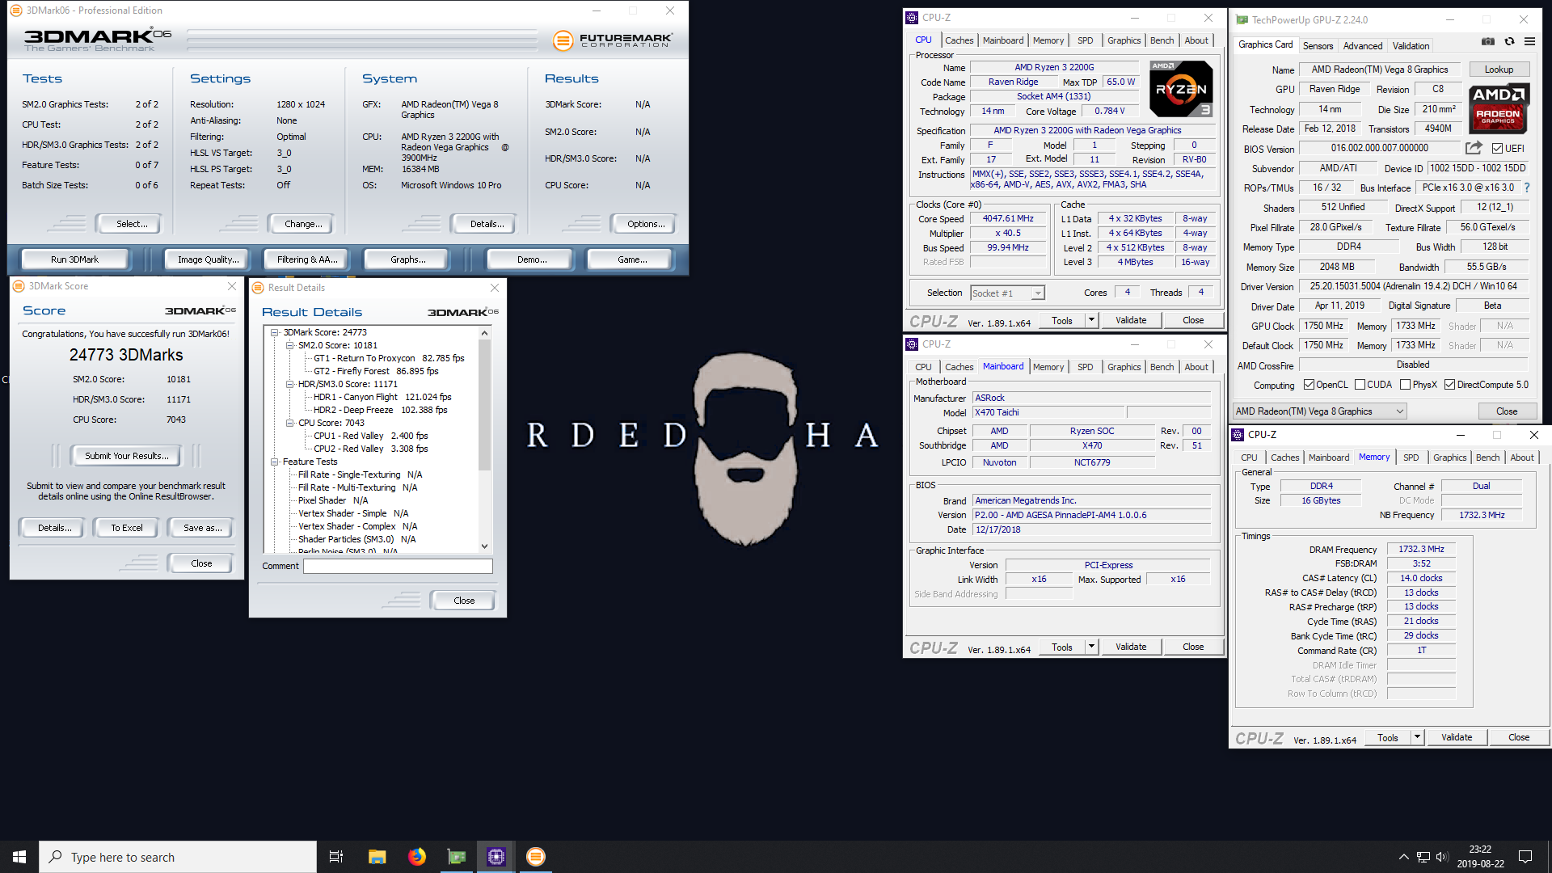Click scroll-down arrow in Result Details tree
Screen dimensions: 1552x873
484,546
